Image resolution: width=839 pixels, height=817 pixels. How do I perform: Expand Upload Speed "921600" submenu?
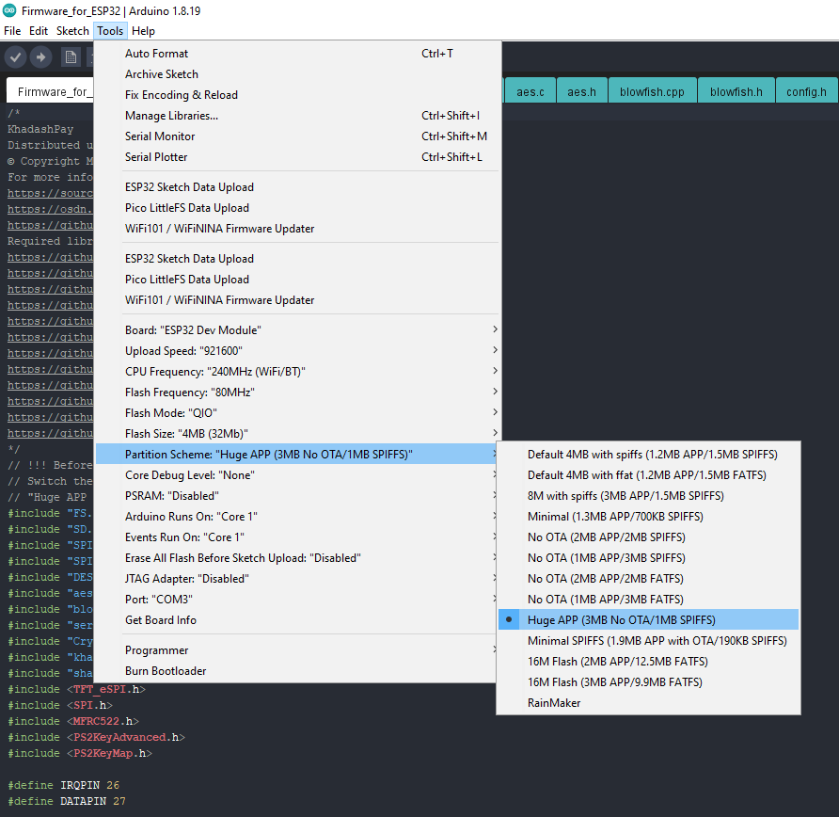297,351
